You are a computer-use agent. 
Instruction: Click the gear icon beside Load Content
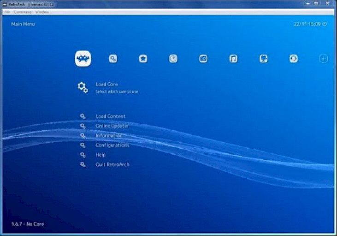83,116
